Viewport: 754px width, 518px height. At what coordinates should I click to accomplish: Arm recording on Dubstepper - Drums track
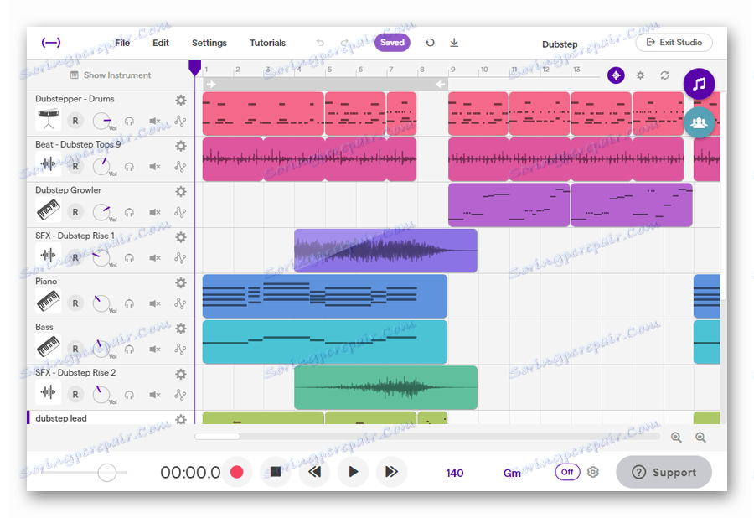[x=75, y=121]
